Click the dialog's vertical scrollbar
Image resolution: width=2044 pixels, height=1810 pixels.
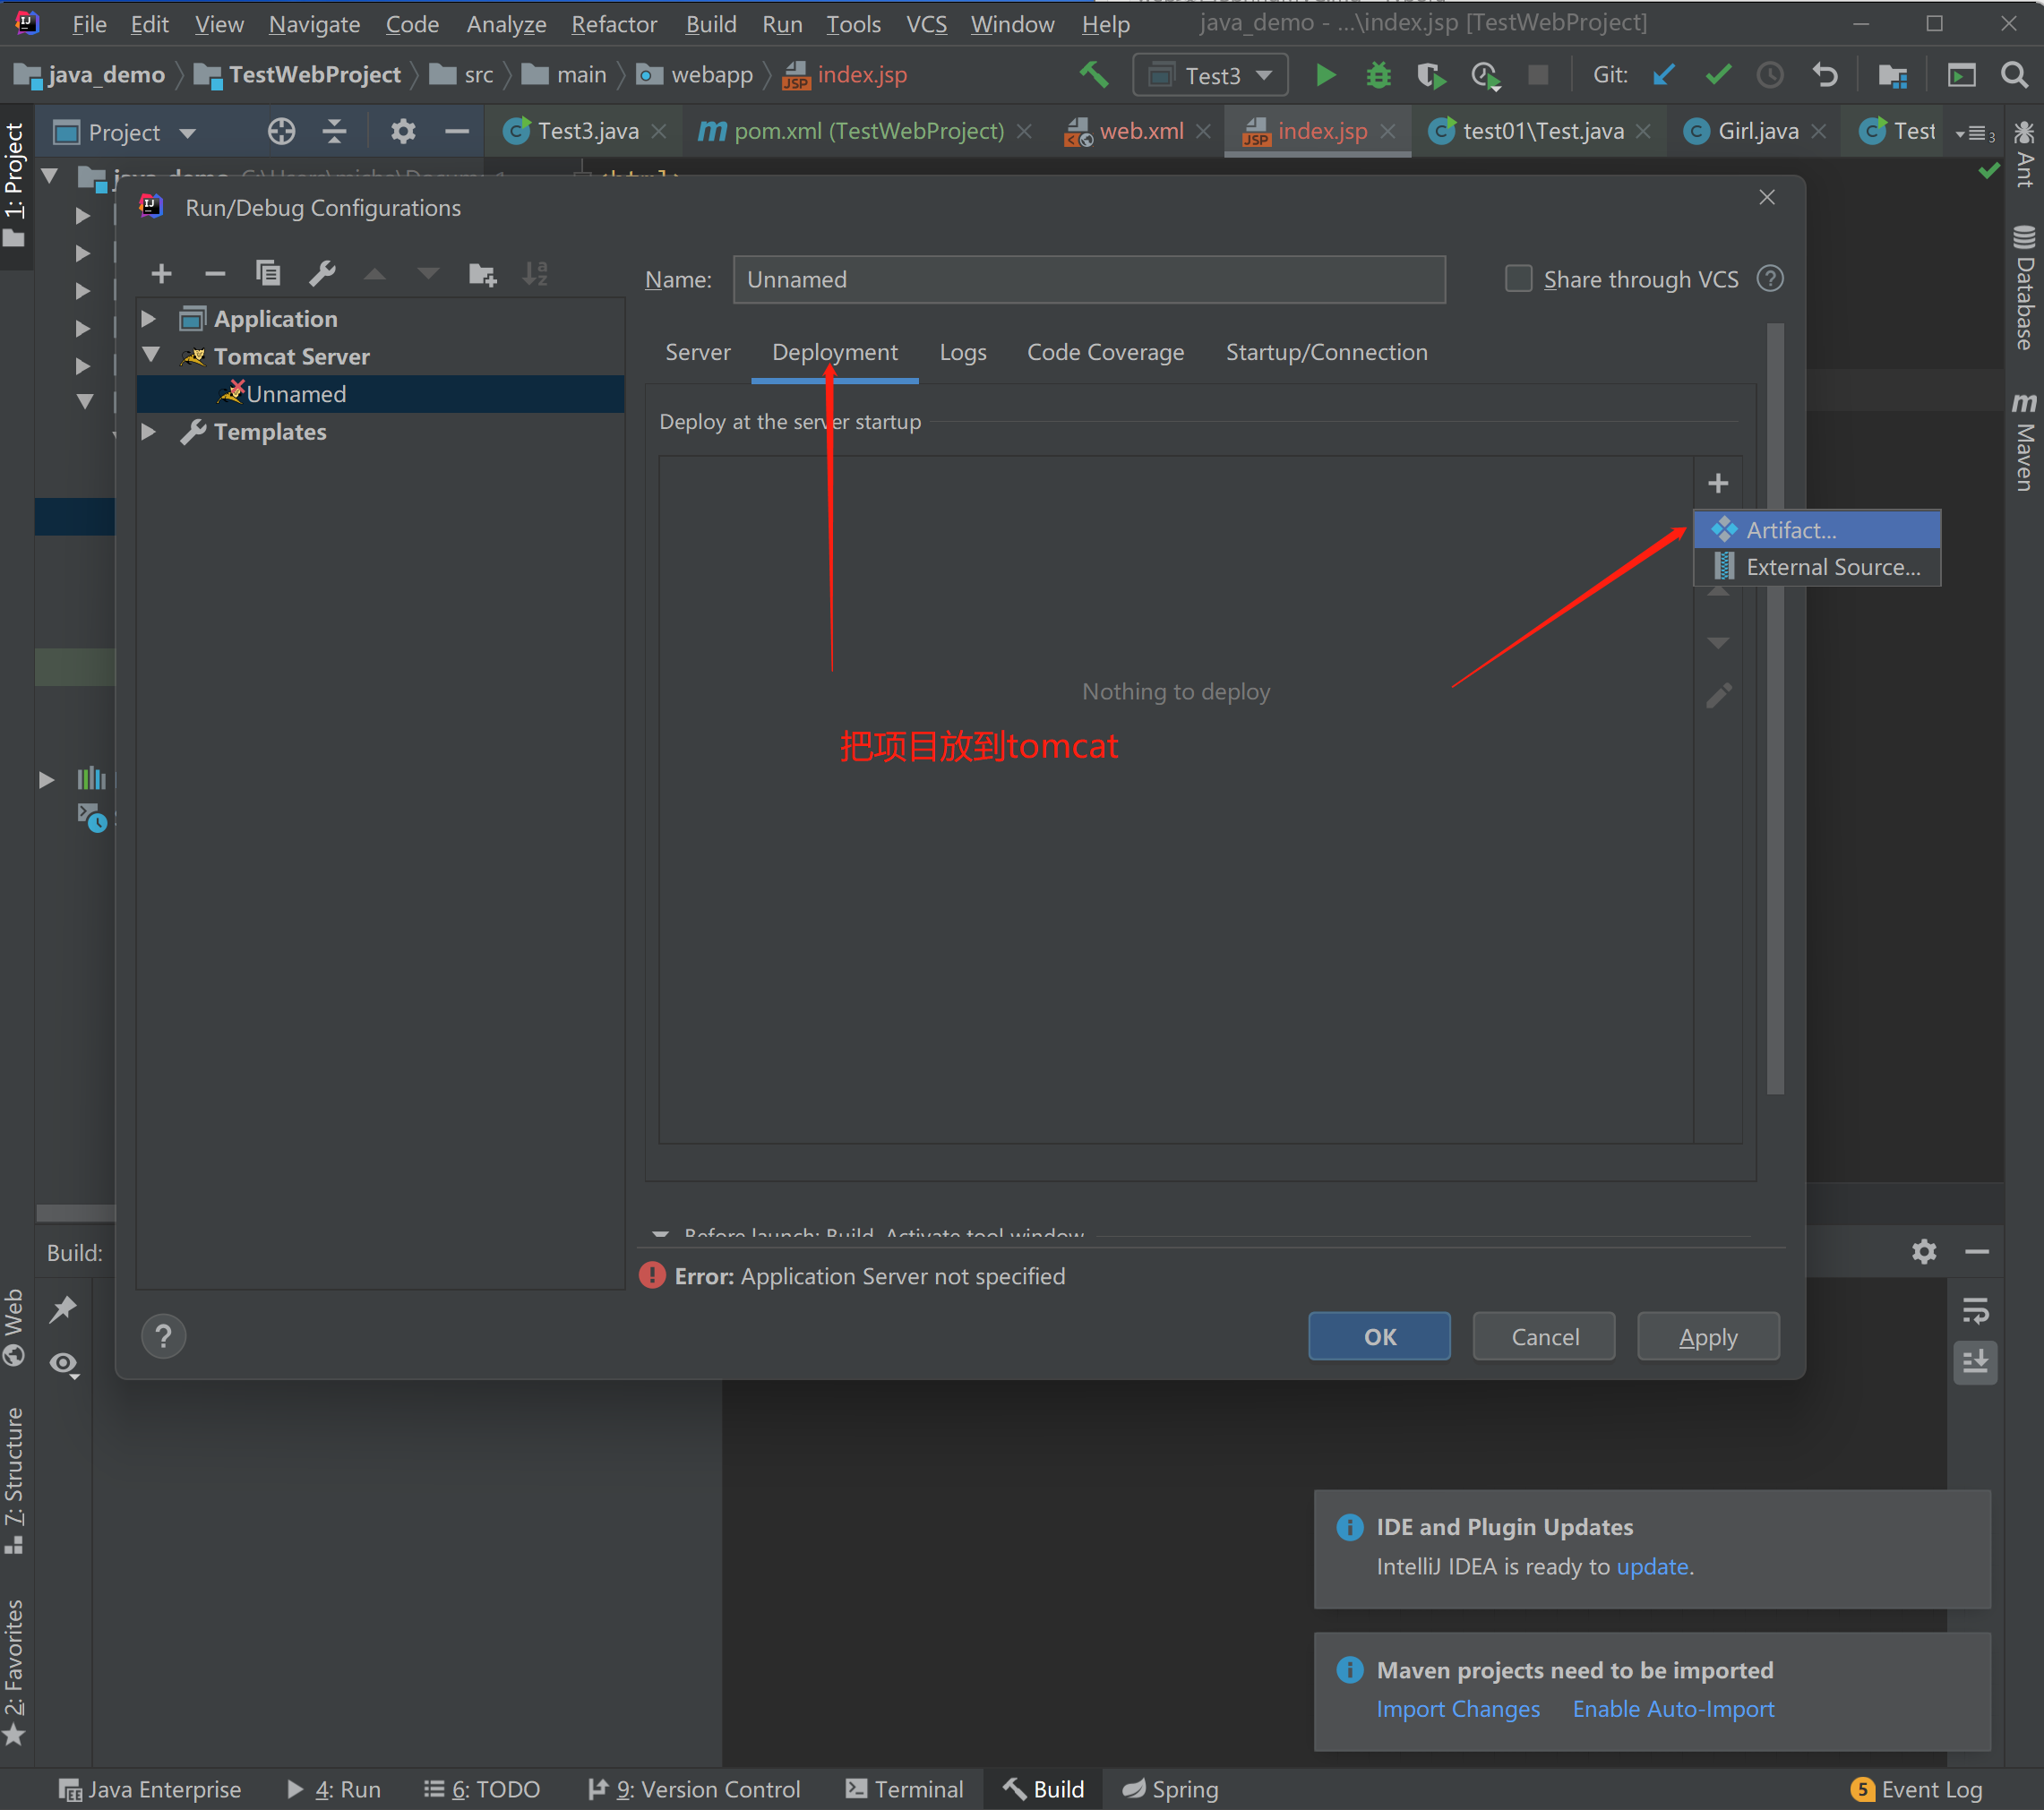[x=1775, y=708]
